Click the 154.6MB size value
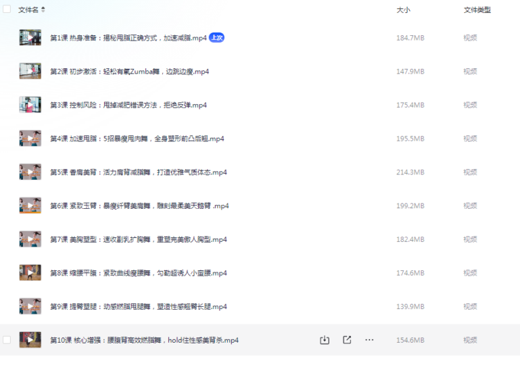Image resolution: width=520 pixels, height=365 pixels. pos(410,340)
